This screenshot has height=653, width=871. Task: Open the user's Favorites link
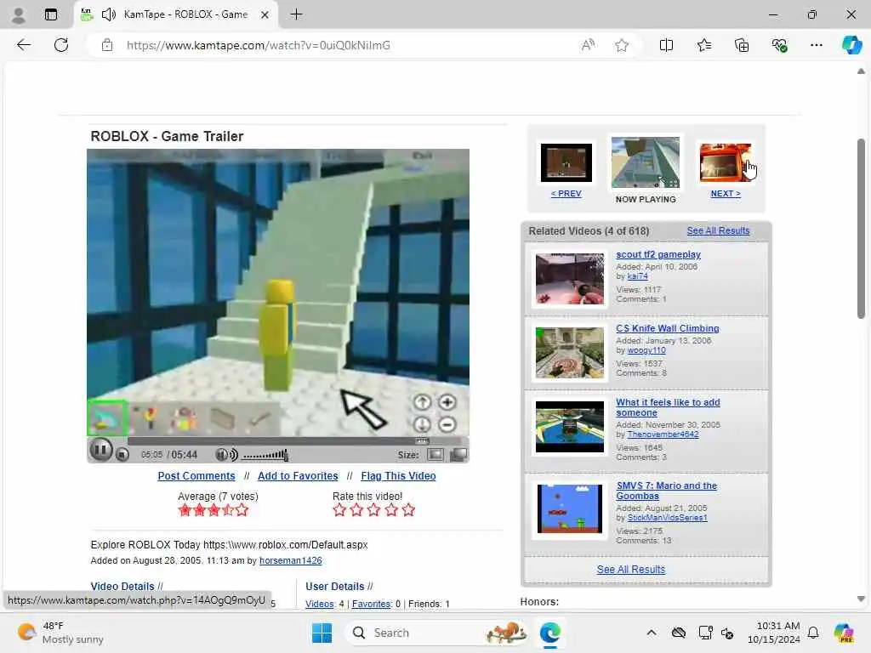(x=372, y=604)
